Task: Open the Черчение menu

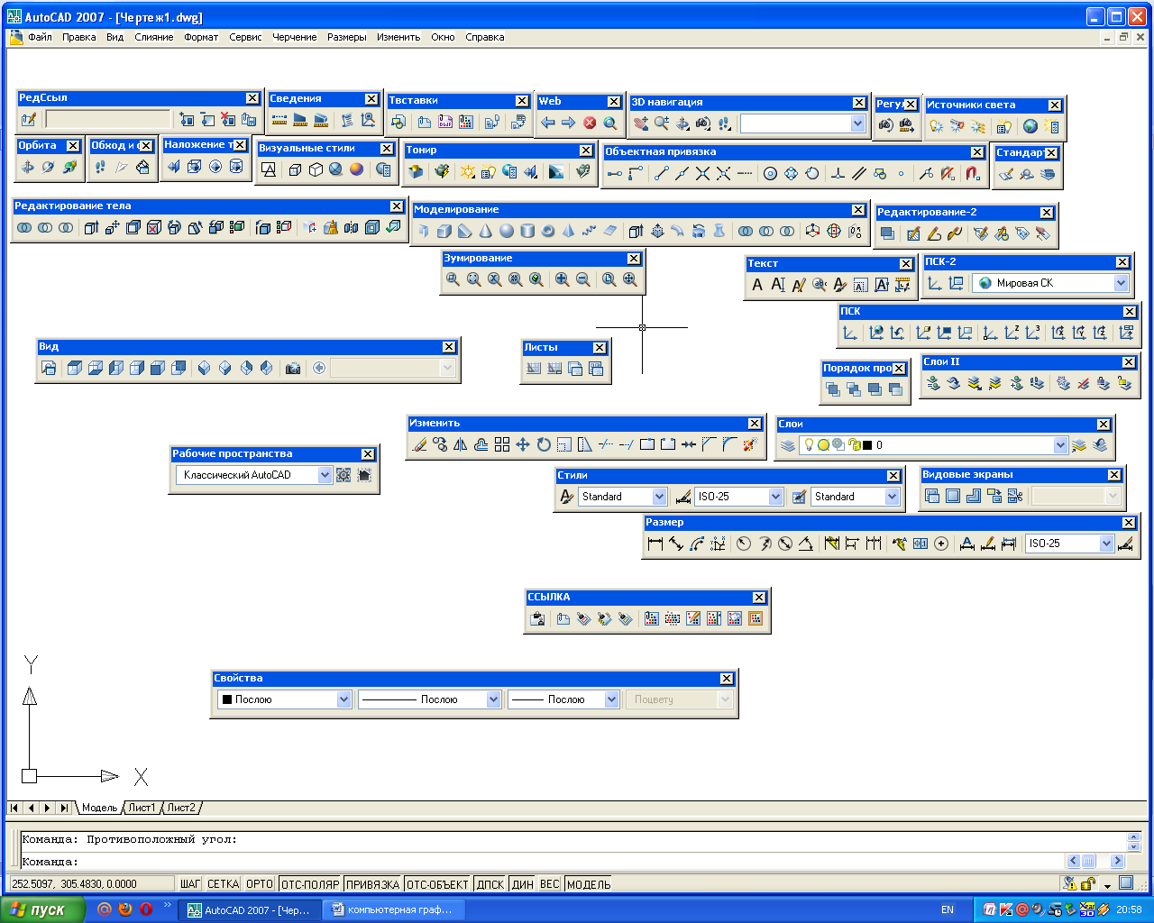Action: [295, 37]
